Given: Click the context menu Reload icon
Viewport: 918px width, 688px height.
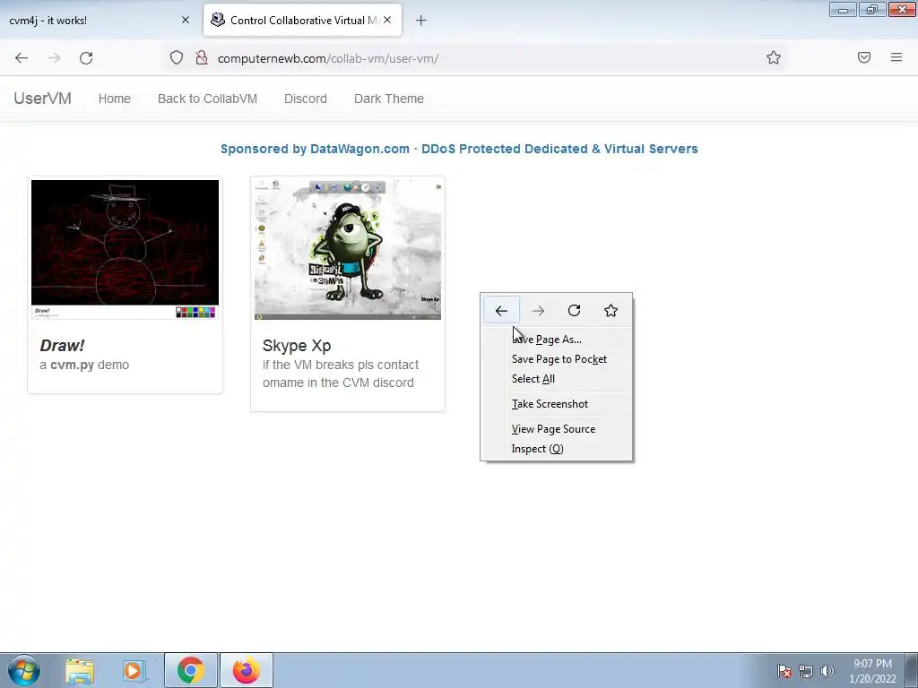Looking at the screenshot, I should tap(575, 311).
